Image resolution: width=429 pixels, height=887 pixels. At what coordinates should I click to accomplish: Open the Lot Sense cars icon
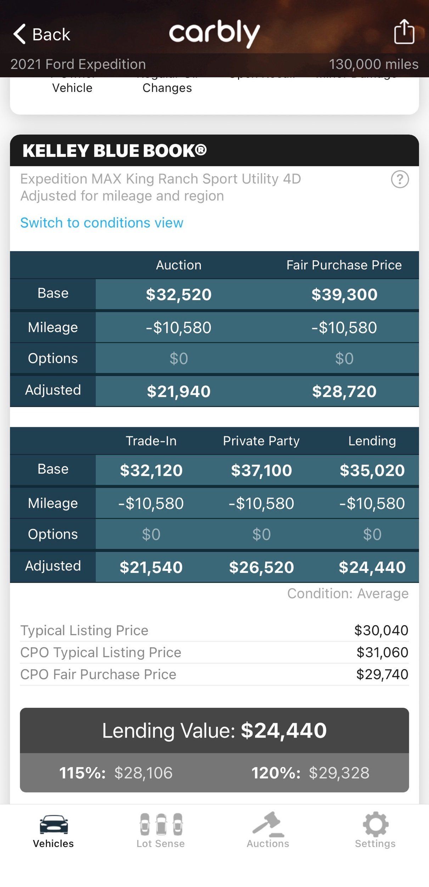161,824
